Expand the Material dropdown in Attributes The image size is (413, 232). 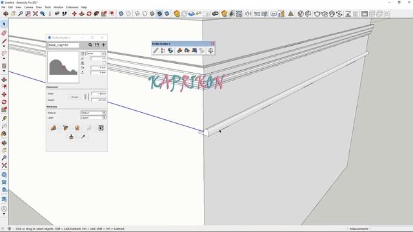pos(93,113)
